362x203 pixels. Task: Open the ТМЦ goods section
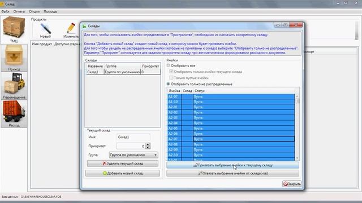coord(14,30)
